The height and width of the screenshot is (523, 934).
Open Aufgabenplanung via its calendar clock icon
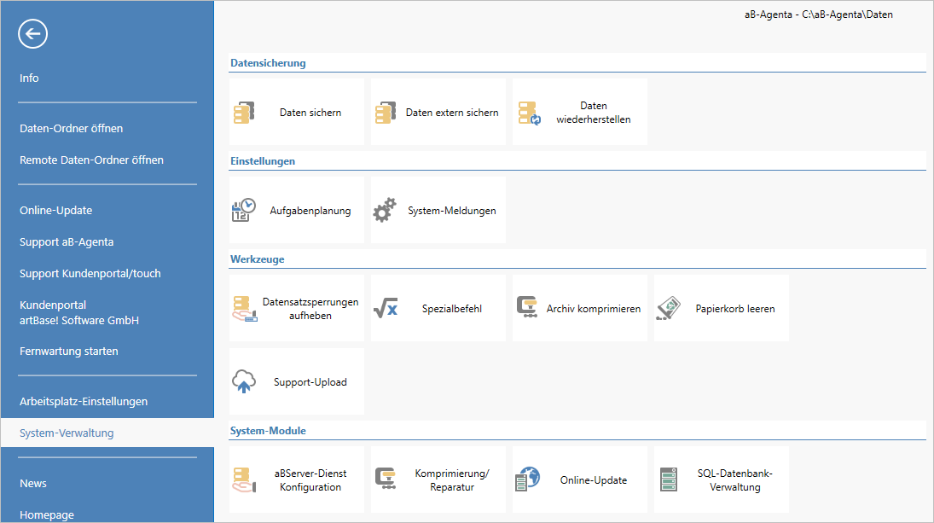(244, 210)
